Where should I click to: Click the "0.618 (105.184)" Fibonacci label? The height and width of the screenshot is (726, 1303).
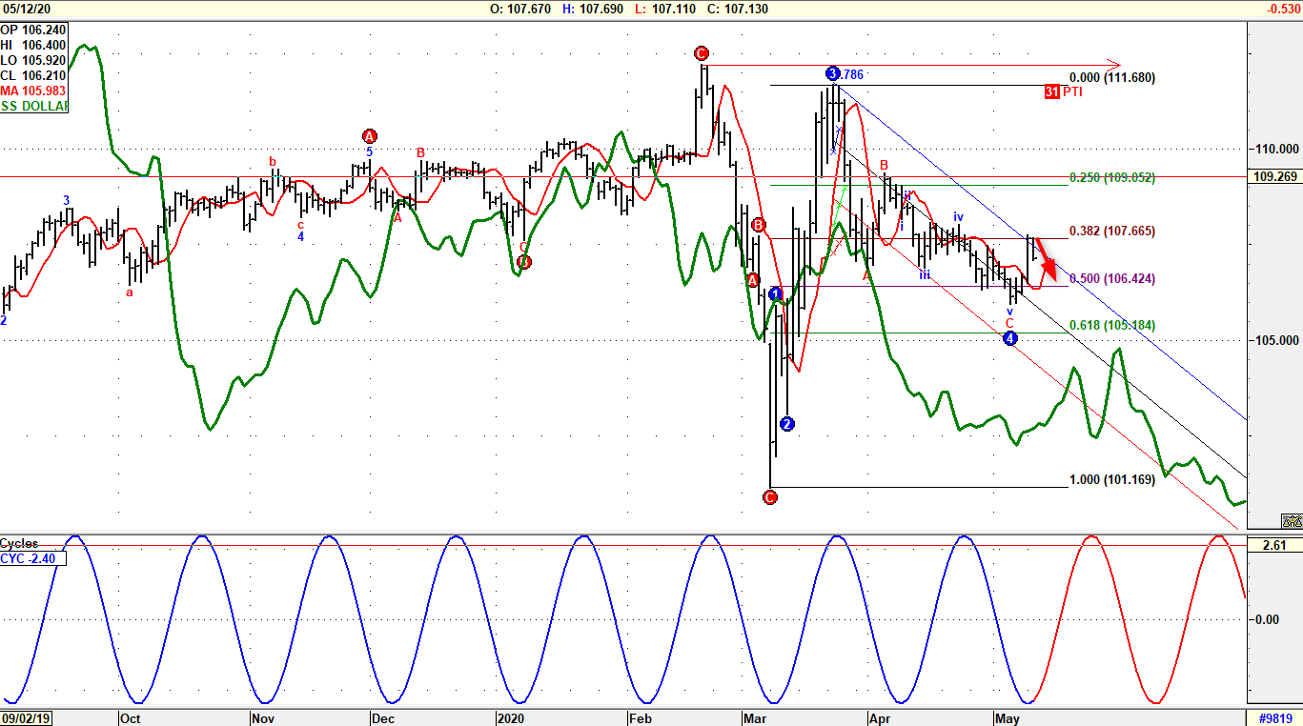click(x=1112, y=325)
